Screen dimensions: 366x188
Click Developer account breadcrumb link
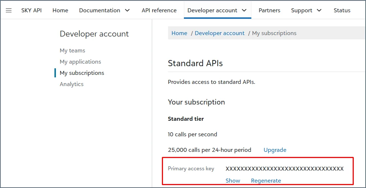tap(220, 33)
